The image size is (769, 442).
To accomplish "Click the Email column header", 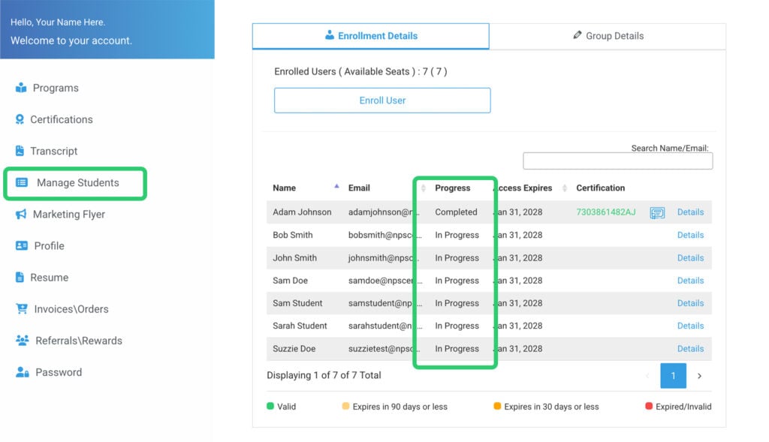I will coord(359,188).
